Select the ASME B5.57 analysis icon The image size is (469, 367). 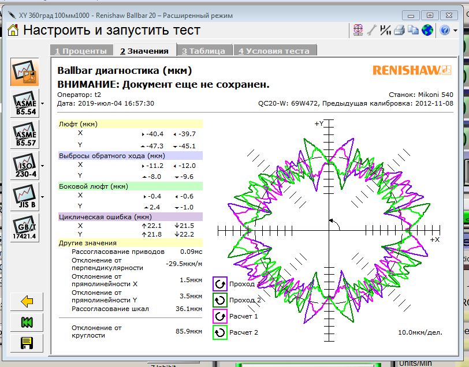pos(25,134)
